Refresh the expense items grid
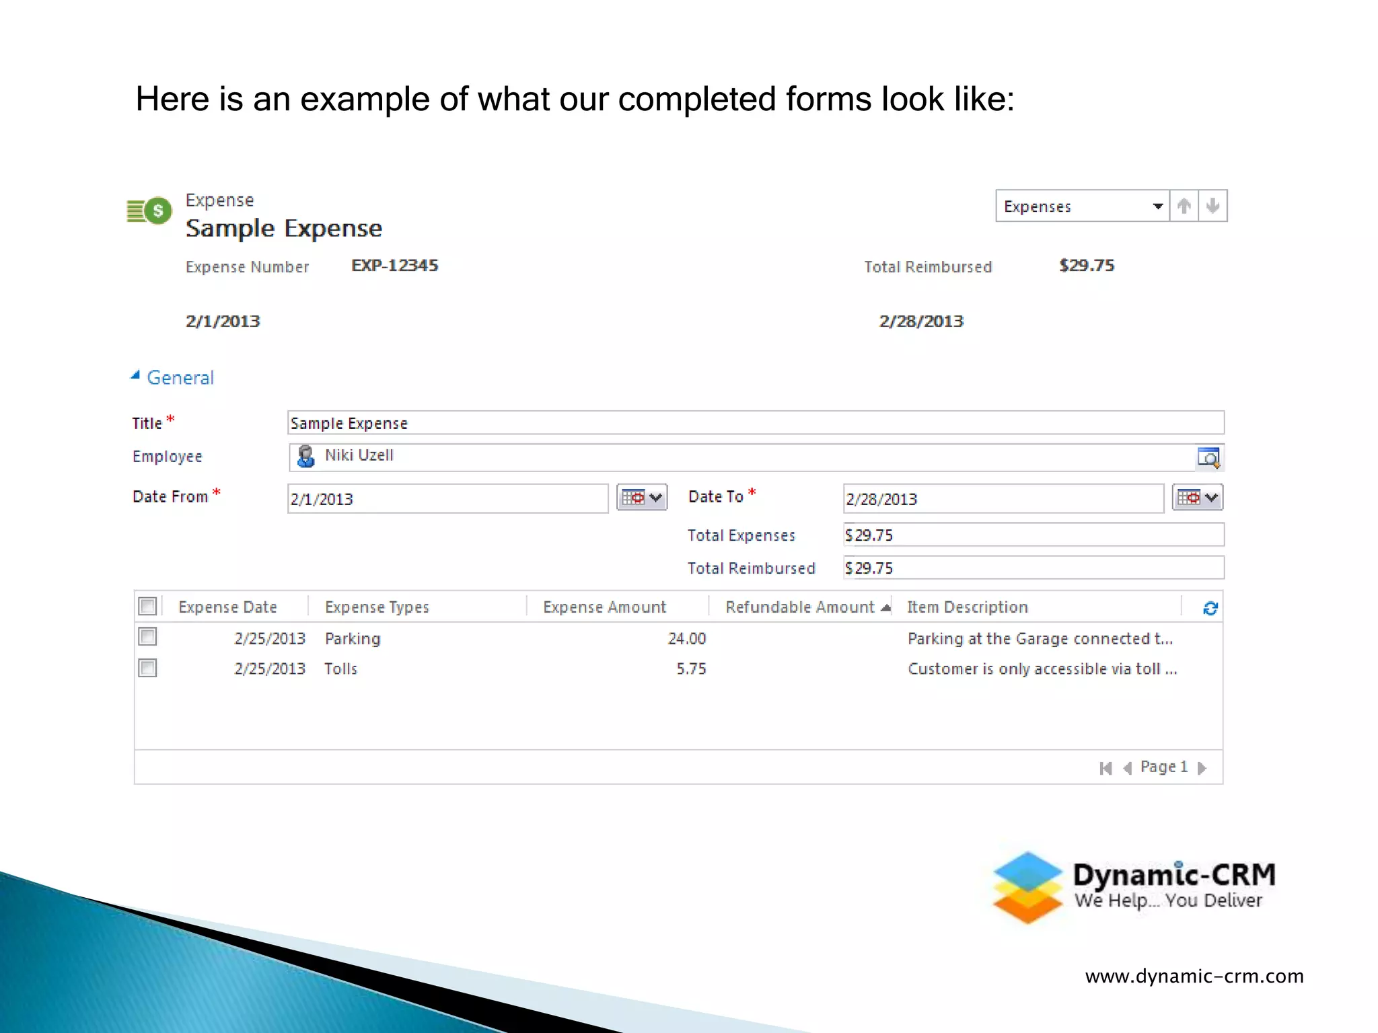The image size is (1378, 1033). [1210, 608]
